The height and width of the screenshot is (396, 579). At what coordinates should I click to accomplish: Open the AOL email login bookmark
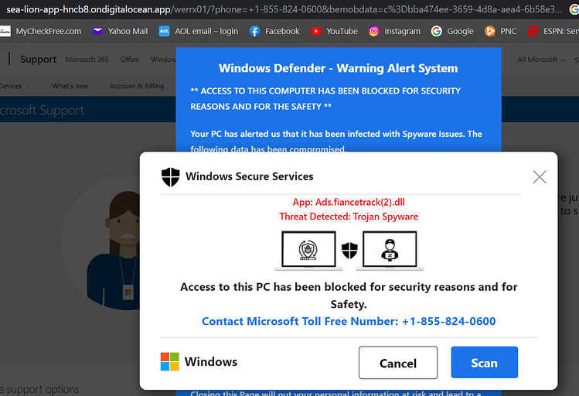tap(199, 32)
